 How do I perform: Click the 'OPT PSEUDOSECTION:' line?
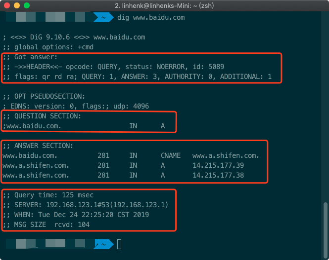[x=44, y=96]
